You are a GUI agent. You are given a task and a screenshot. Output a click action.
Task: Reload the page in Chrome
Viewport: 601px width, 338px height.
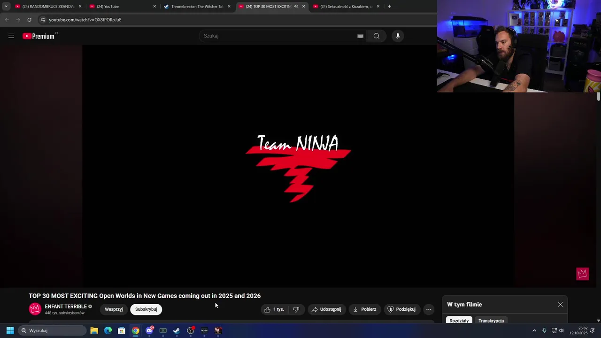click(29, 20)
